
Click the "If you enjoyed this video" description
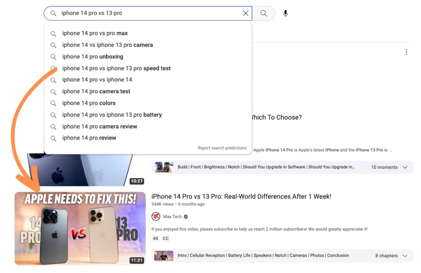[259, 229]
